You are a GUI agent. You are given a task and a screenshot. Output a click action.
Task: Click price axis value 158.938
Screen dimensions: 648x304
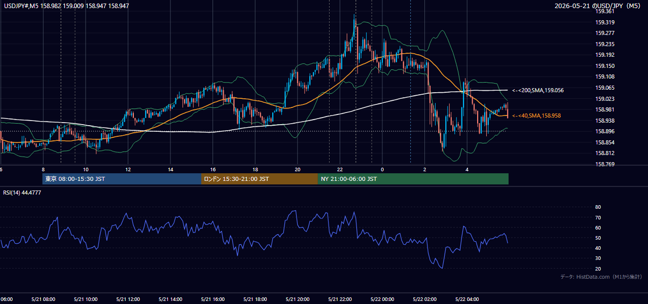pos(605,121)
